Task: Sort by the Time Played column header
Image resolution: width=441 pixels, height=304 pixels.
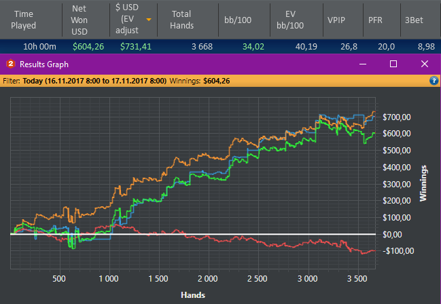Action: click(x=23, y=20)
